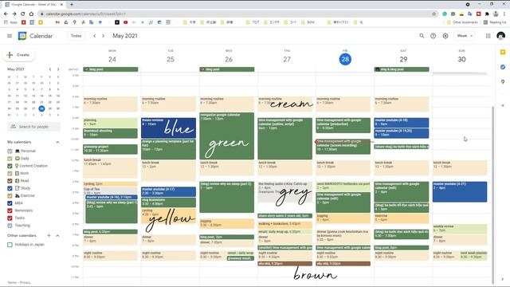Select day 28 in mini calendar
The image size is (510, 287).
(x=41, y=108)
